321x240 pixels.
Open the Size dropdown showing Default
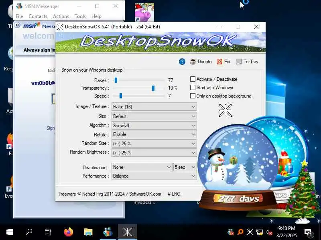(154, 116)
